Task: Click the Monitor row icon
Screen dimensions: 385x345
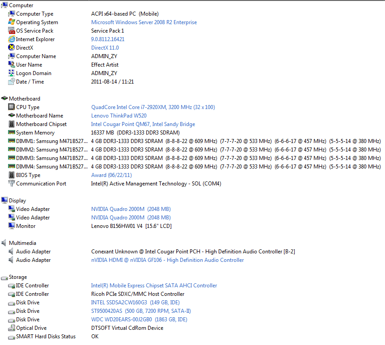Action: click(x=12, y=226)
